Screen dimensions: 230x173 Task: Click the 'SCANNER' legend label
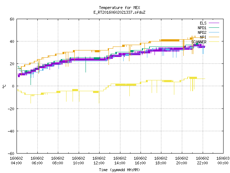(x=199, y=42)
